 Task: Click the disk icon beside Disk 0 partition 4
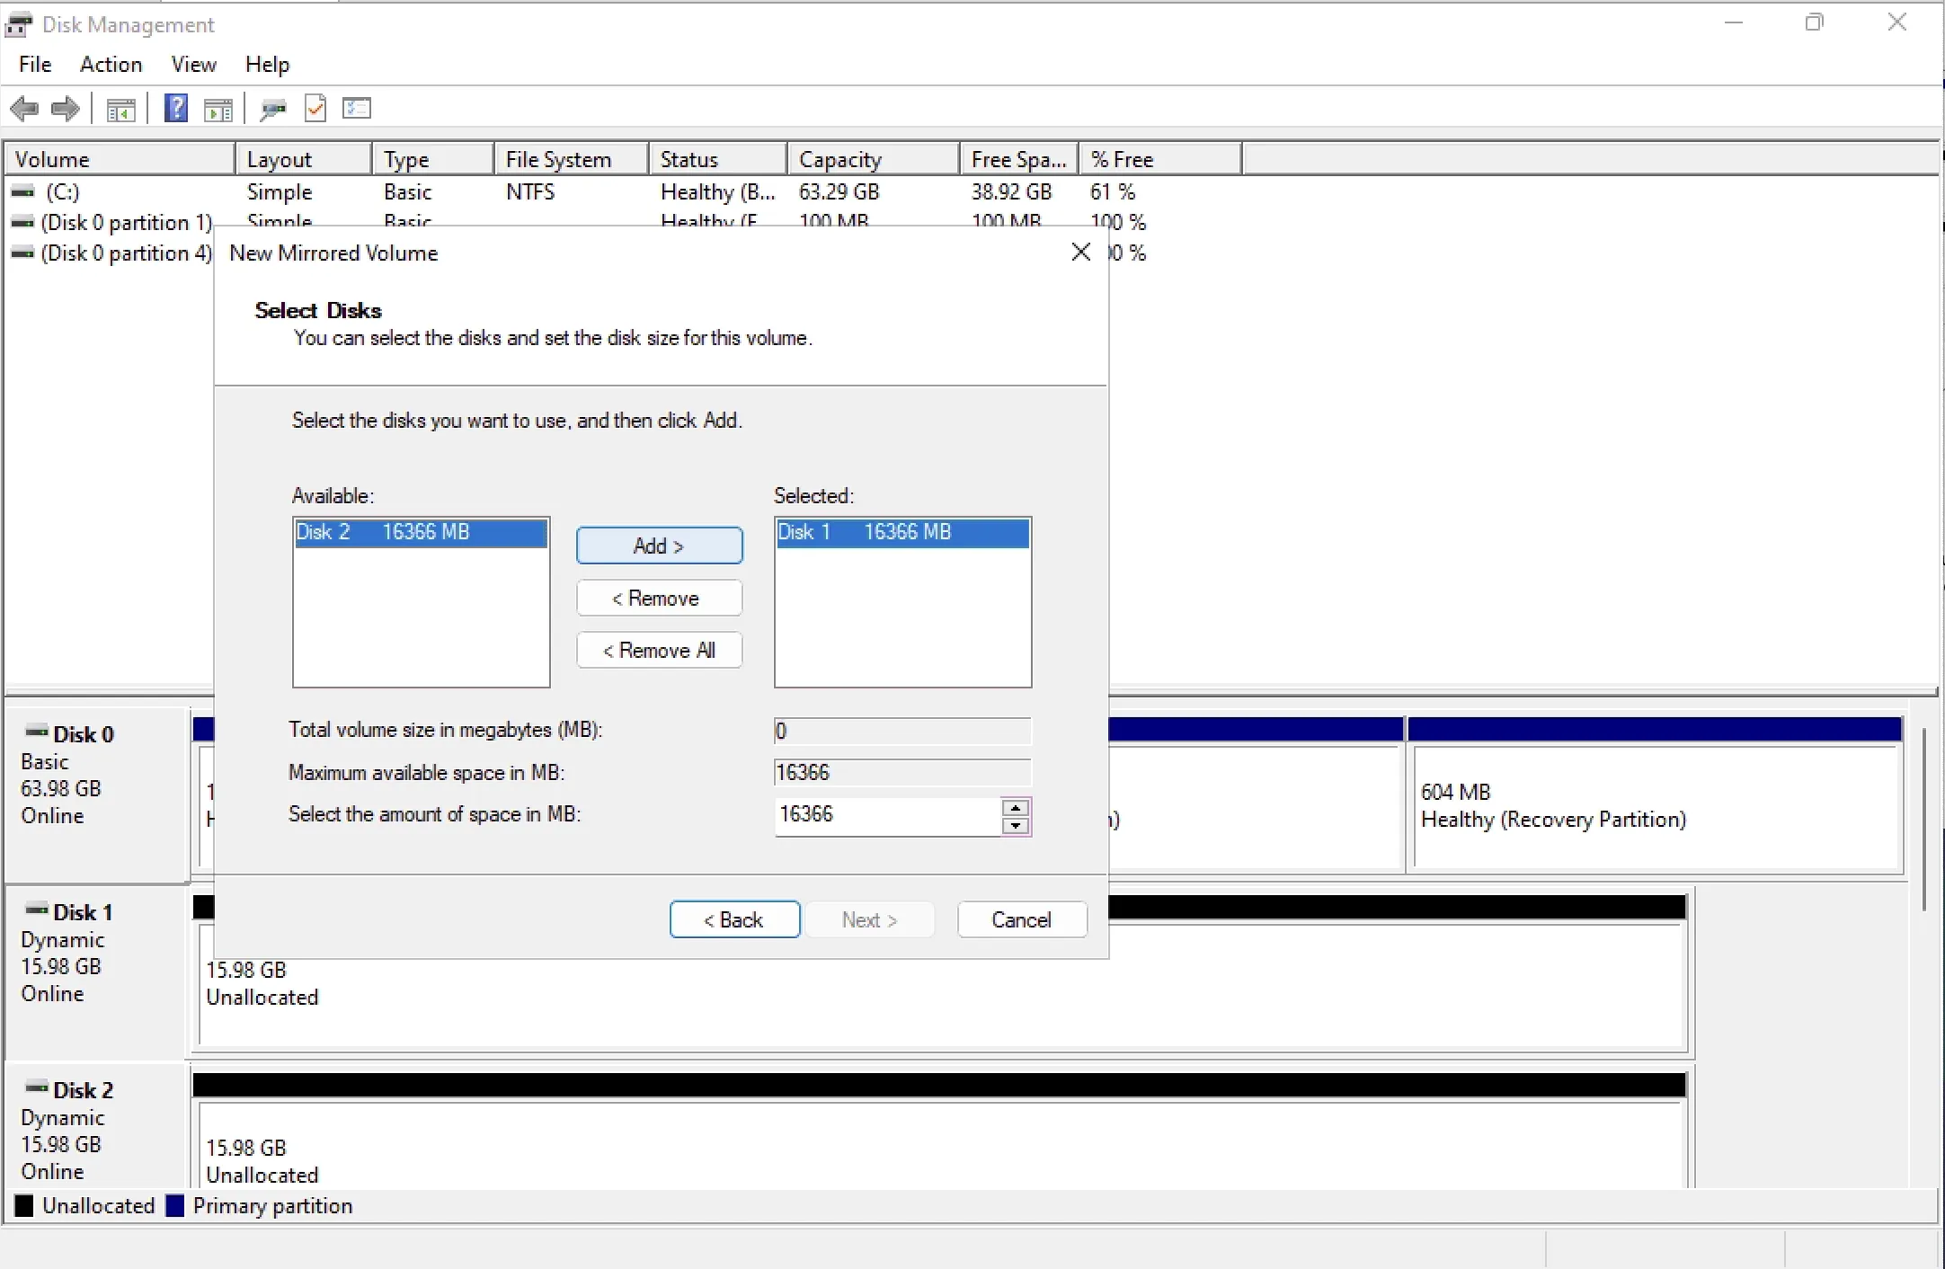(x=22, y=253)
